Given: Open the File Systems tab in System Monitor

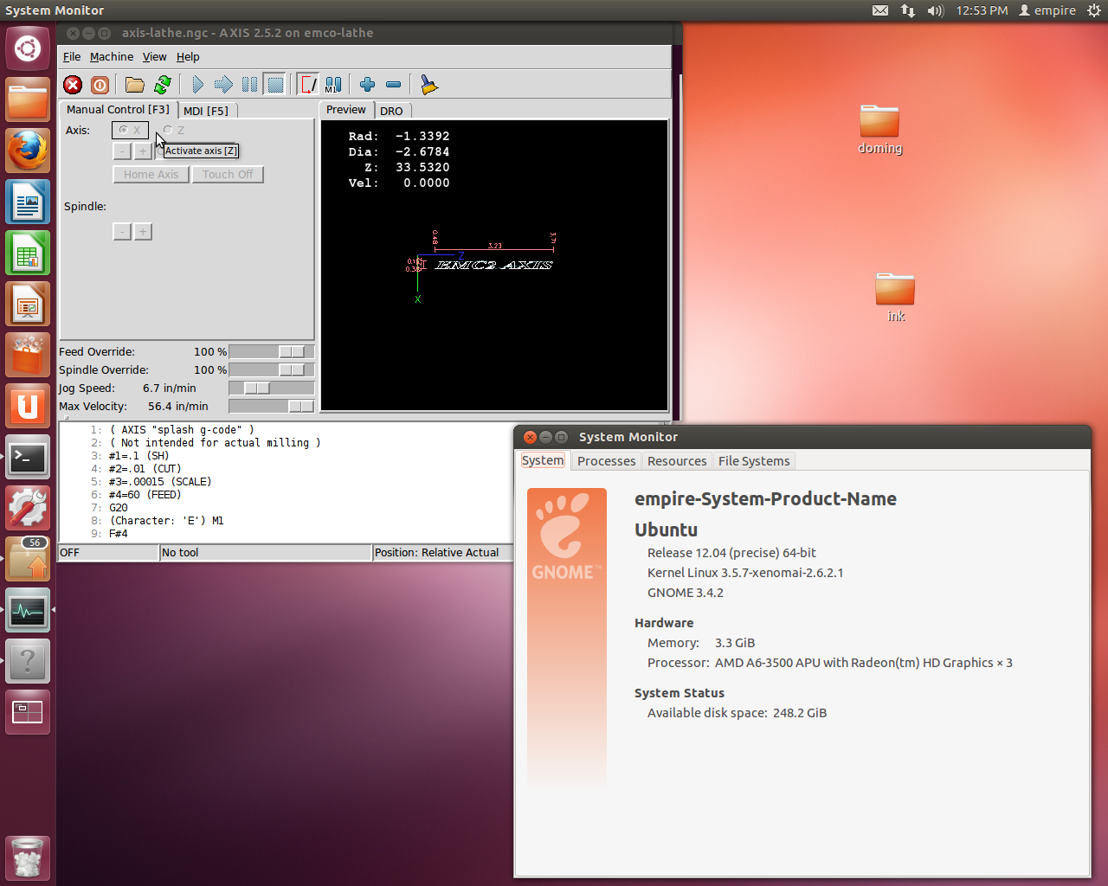Looking at the screenshot, I should click(754, 461).
